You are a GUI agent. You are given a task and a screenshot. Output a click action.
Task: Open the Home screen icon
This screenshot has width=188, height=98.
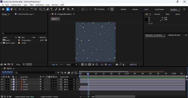point(3,9)
